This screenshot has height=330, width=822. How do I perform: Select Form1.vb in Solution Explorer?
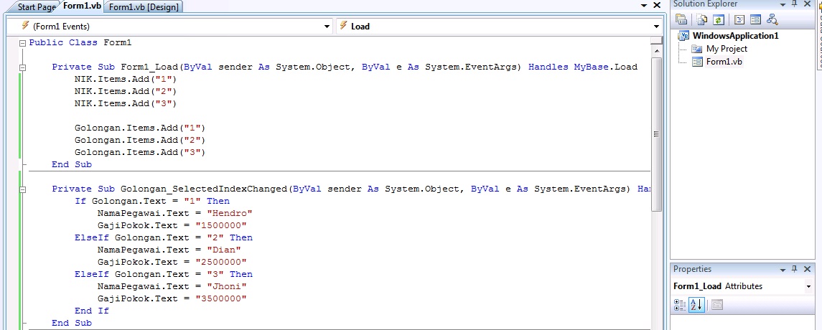pyautogui.click(x=724, y=62)
